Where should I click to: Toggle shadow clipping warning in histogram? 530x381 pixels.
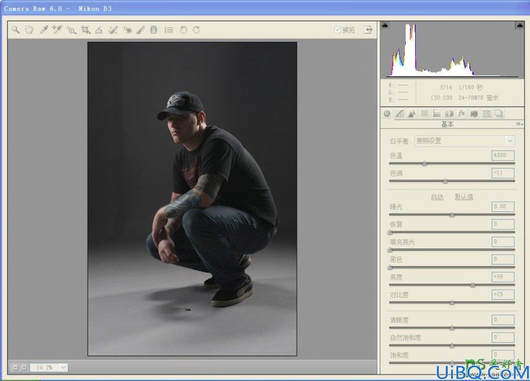pos(385,25)
